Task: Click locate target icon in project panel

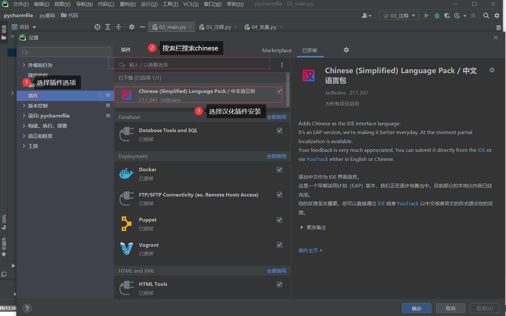Action: point(97,27)
